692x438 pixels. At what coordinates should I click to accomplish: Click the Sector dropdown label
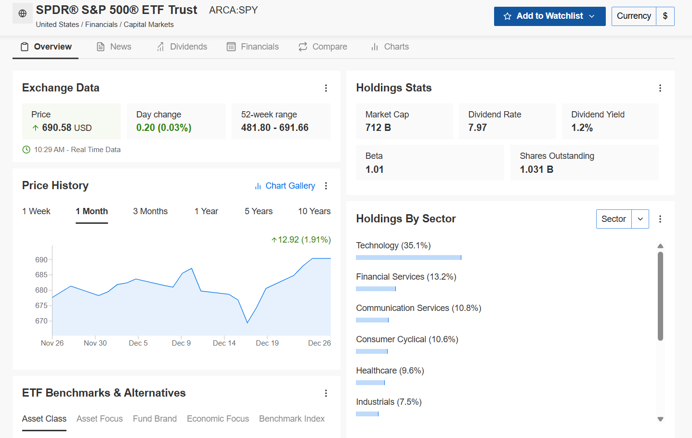(614, 219)
